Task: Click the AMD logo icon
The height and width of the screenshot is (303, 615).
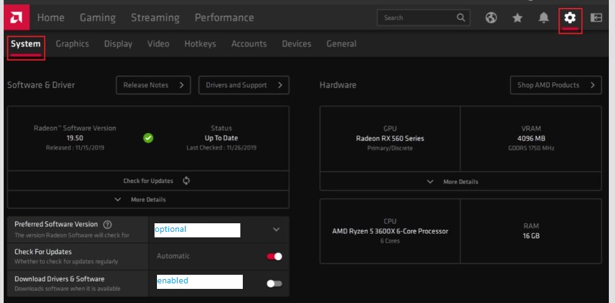Action: coord(17,17)
